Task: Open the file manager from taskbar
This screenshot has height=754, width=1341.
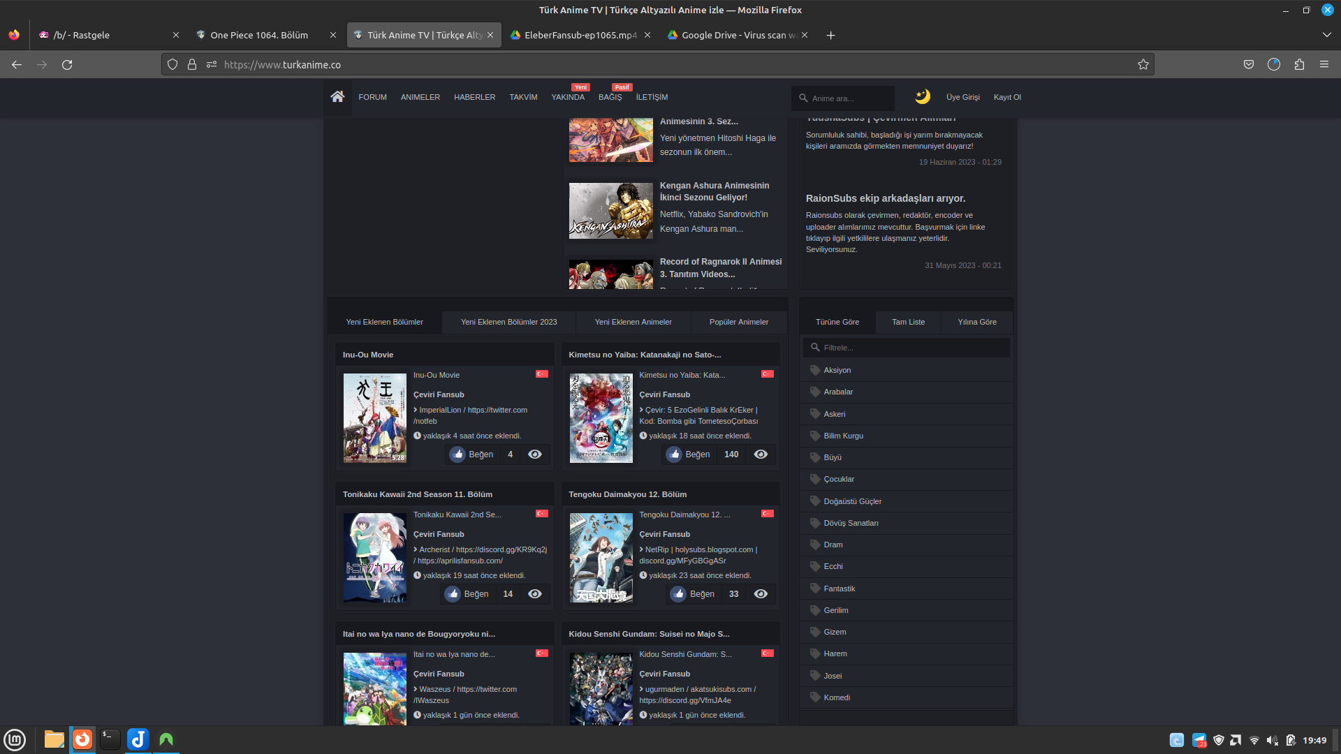Action: point(54,739)
